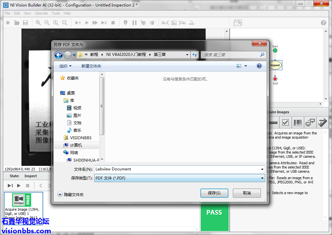Viewport: 332px width, 235px height.
Task: Open the barcode identification tools palette
Action: [x=298, y=123]
